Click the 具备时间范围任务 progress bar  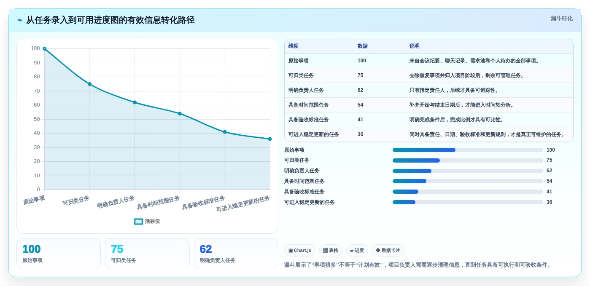click(x=468, y=181)
